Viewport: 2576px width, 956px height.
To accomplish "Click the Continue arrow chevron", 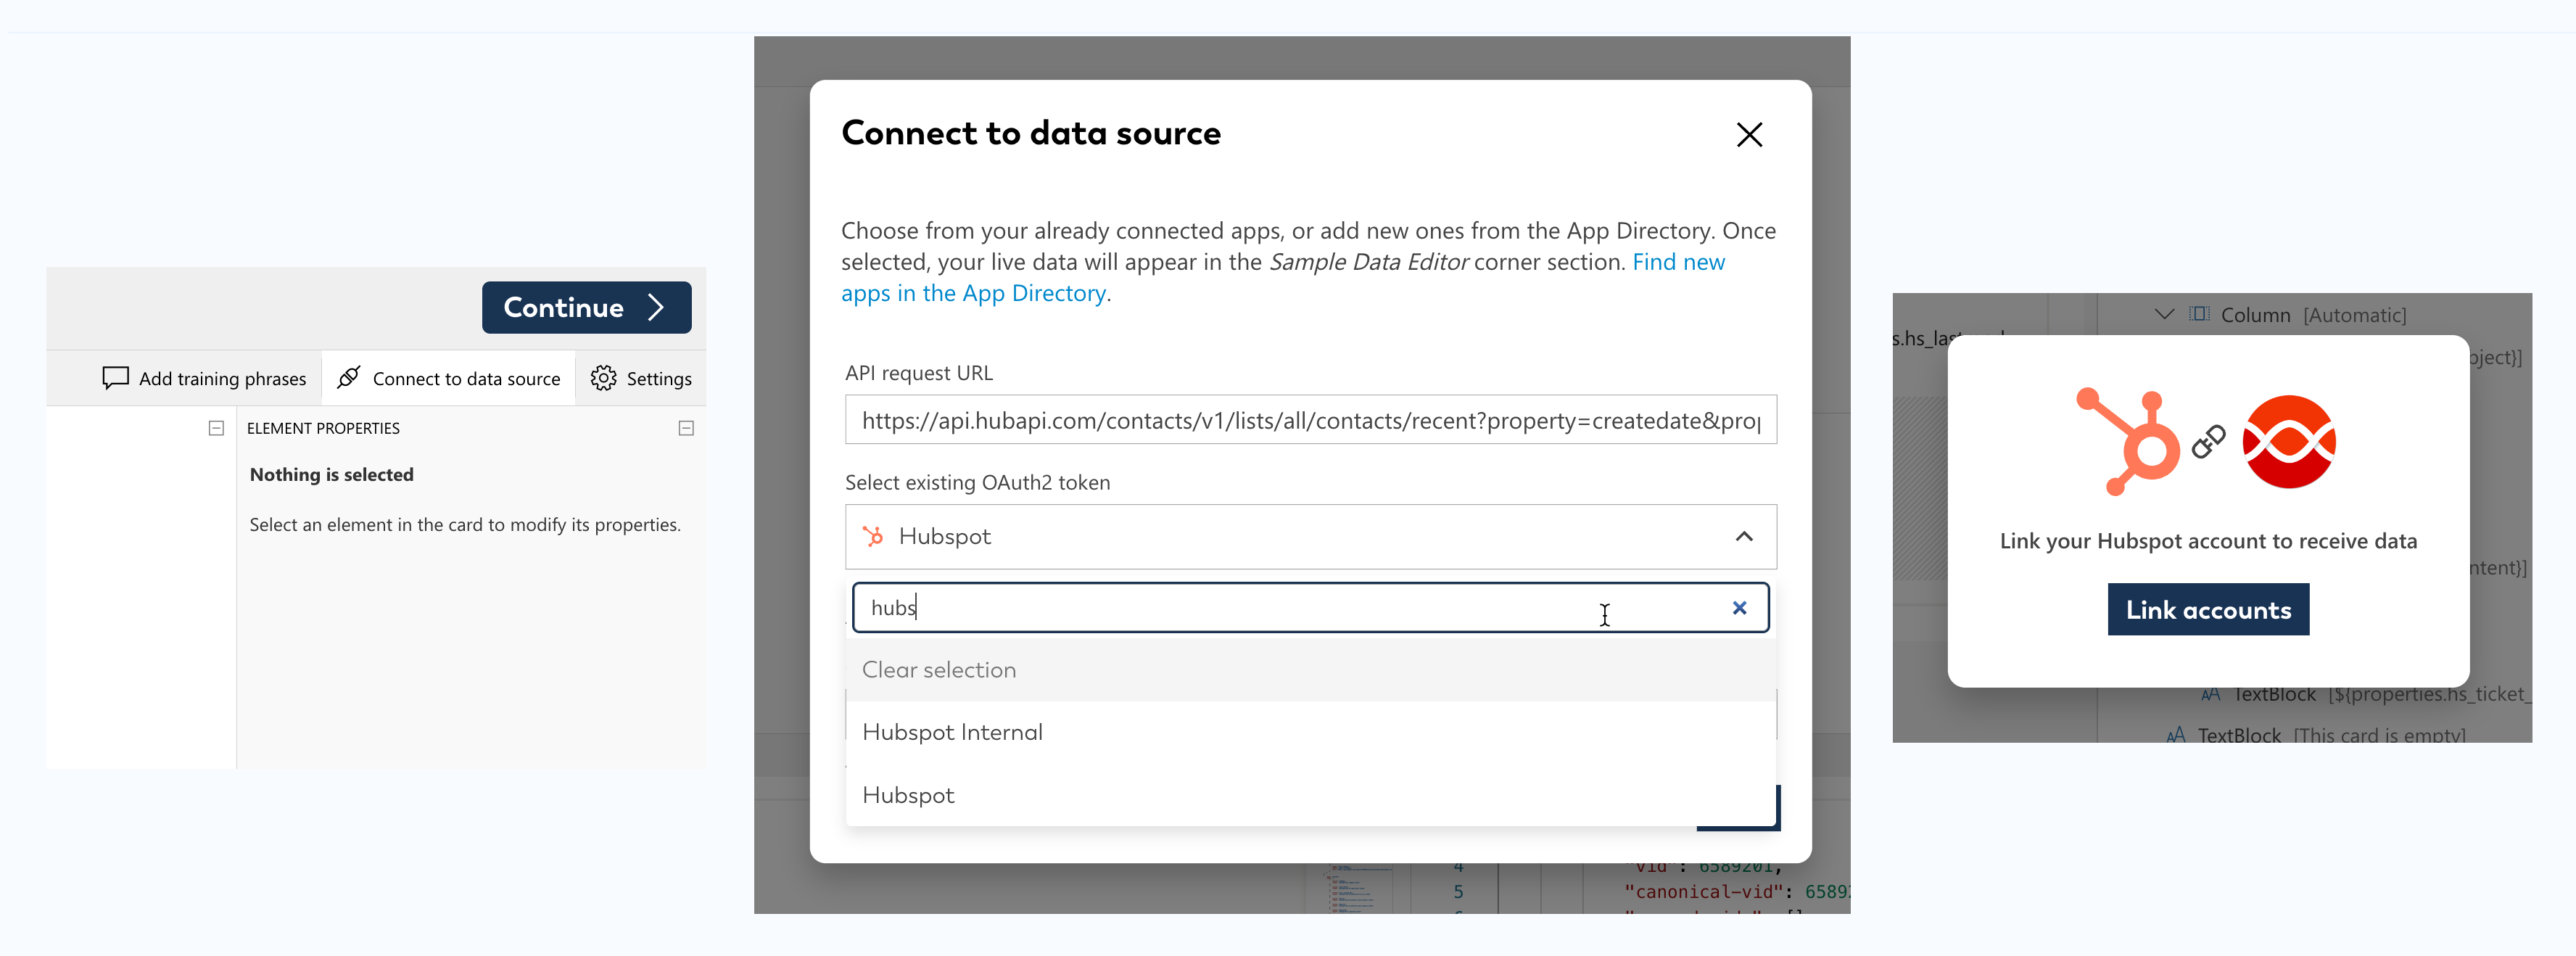I will coord(656,307).
